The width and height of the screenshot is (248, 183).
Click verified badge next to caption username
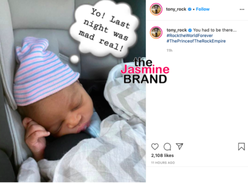(x=190, y=30)
